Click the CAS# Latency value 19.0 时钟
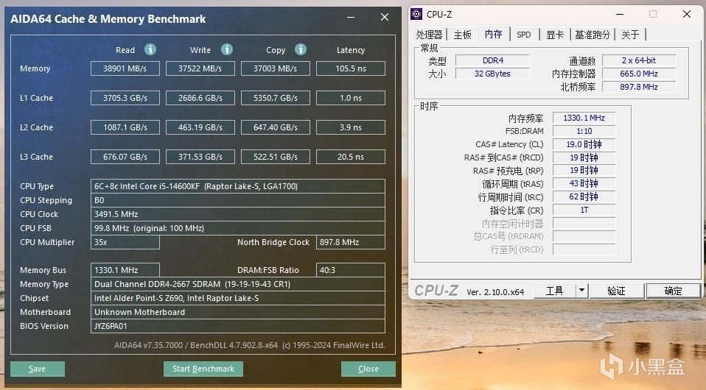The height and width of the screenshot is (390, 706). click(584, 144)
